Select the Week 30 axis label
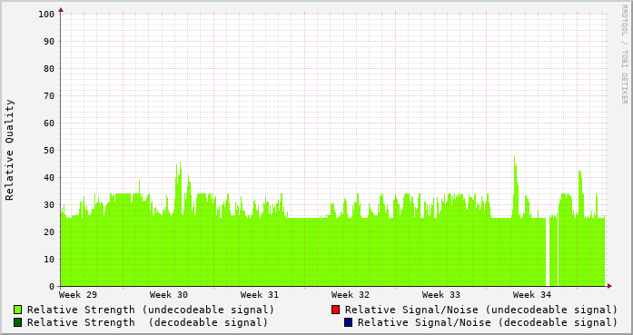633x335 pixels. coord(169,295)
